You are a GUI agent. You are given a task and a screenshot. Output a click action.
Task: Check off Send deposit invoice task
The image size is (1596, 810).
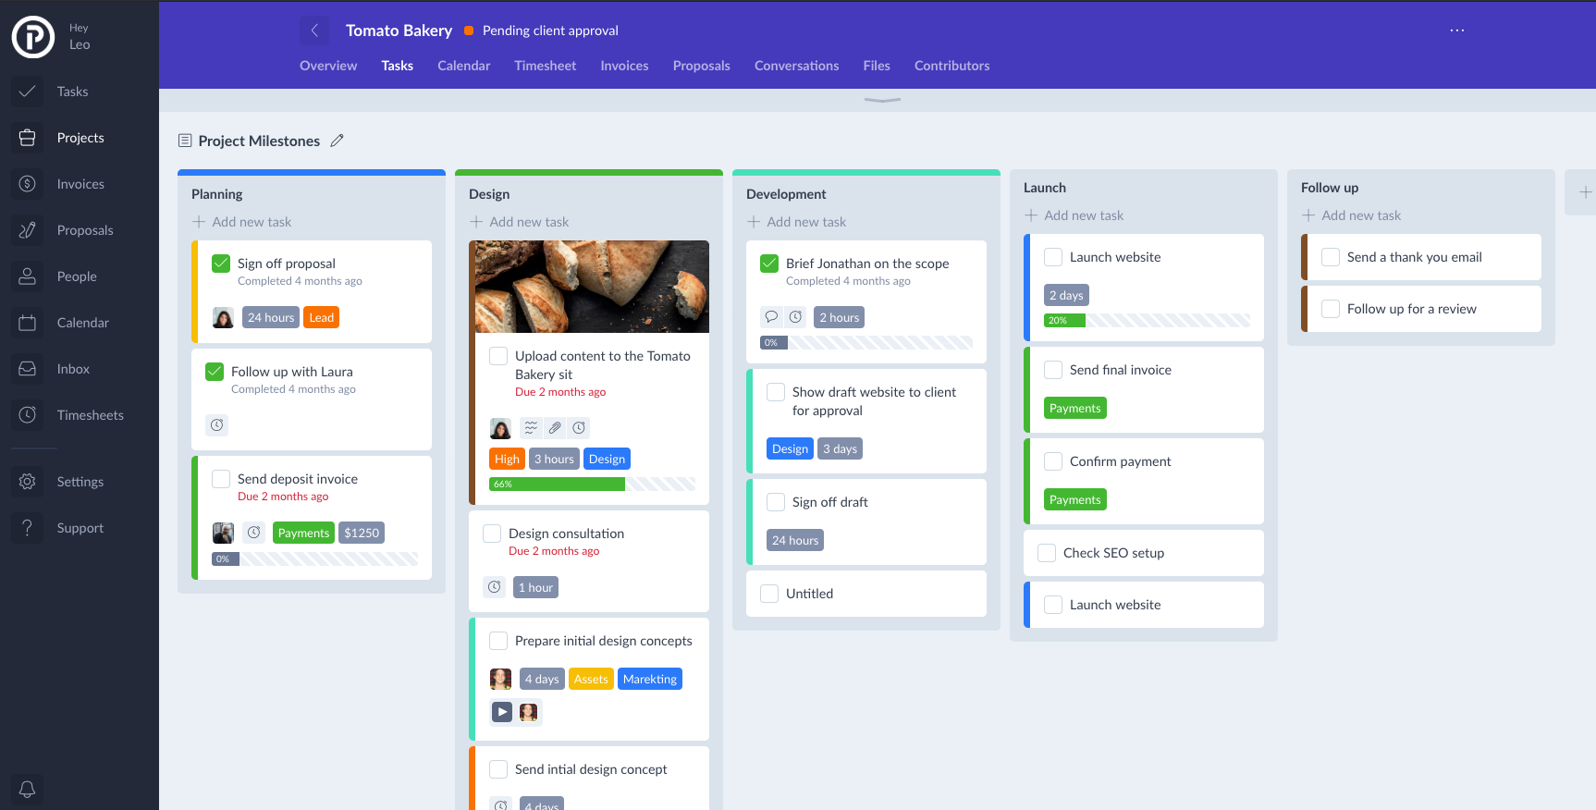221,479
